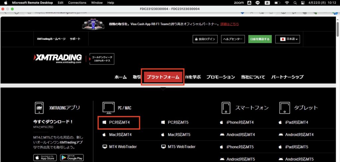Click the tablet section icon

(x=285, y=108)
